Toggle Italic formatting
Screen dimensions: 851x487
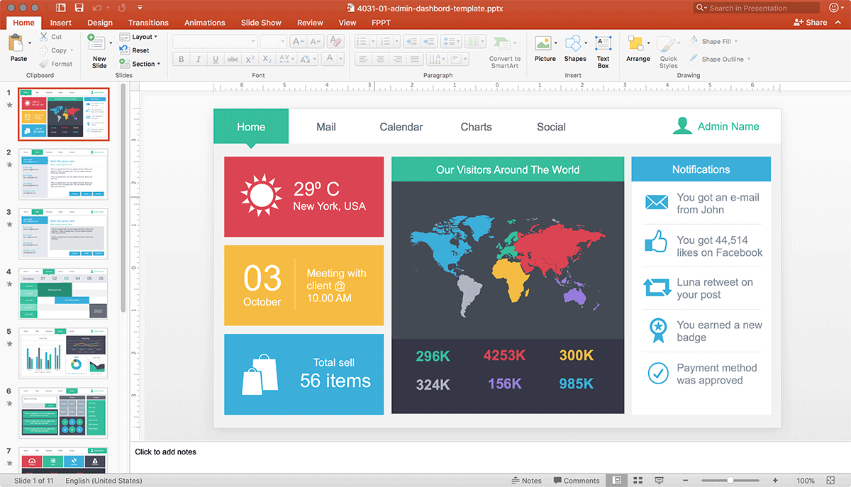(199, 60)
